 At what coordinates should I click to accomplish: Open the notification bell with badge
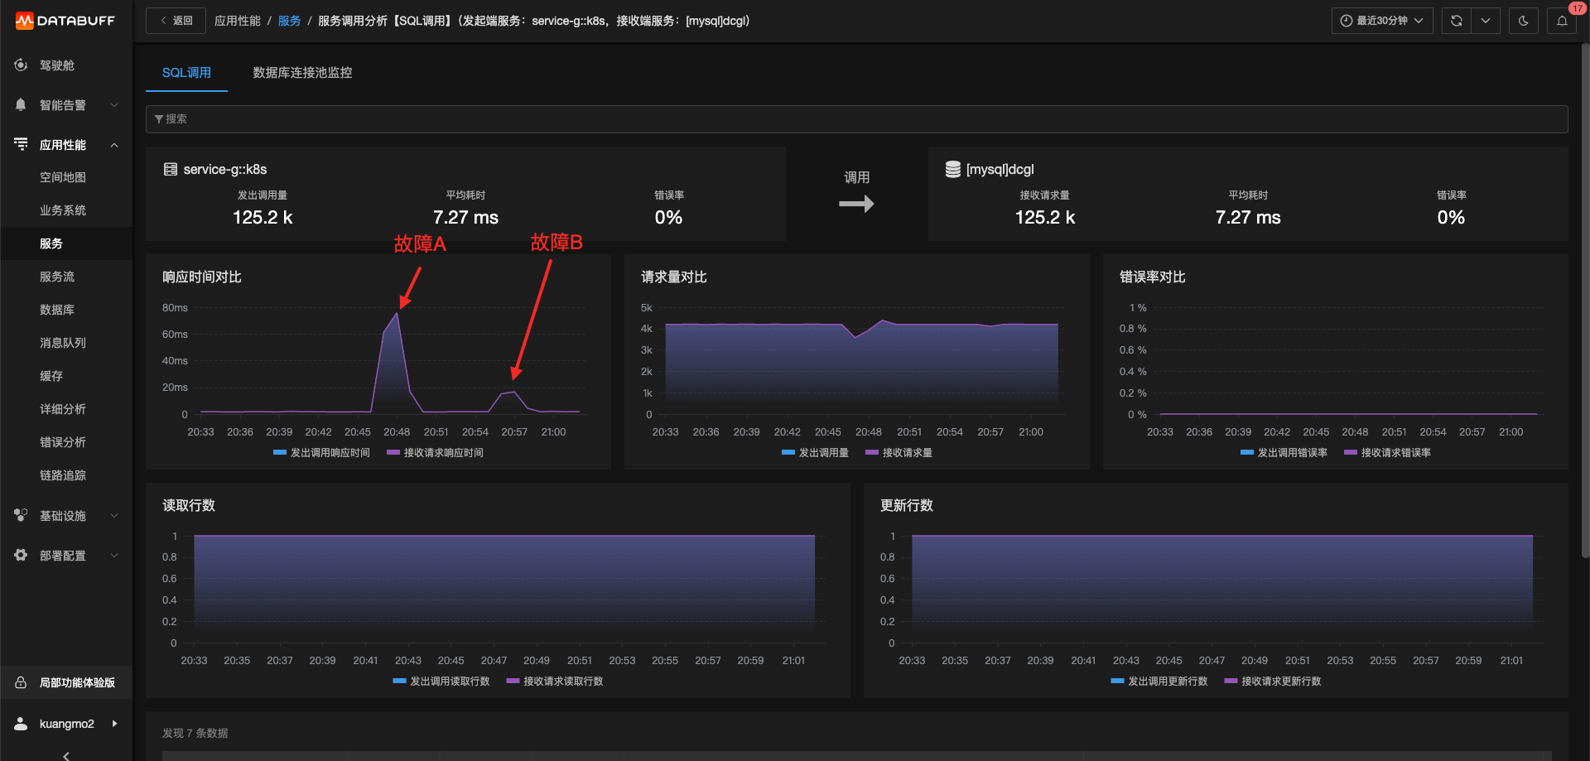pyautogui.click(x=1562, y=21)
